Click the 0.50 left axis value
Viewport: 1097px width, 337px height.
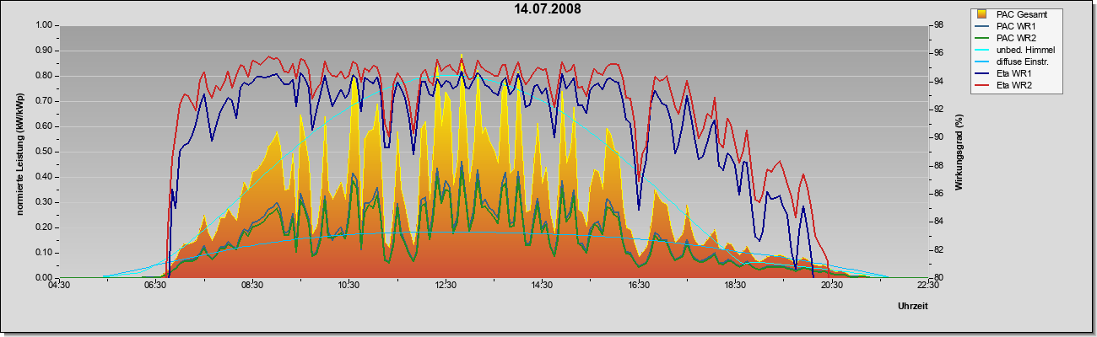[44, 152]
